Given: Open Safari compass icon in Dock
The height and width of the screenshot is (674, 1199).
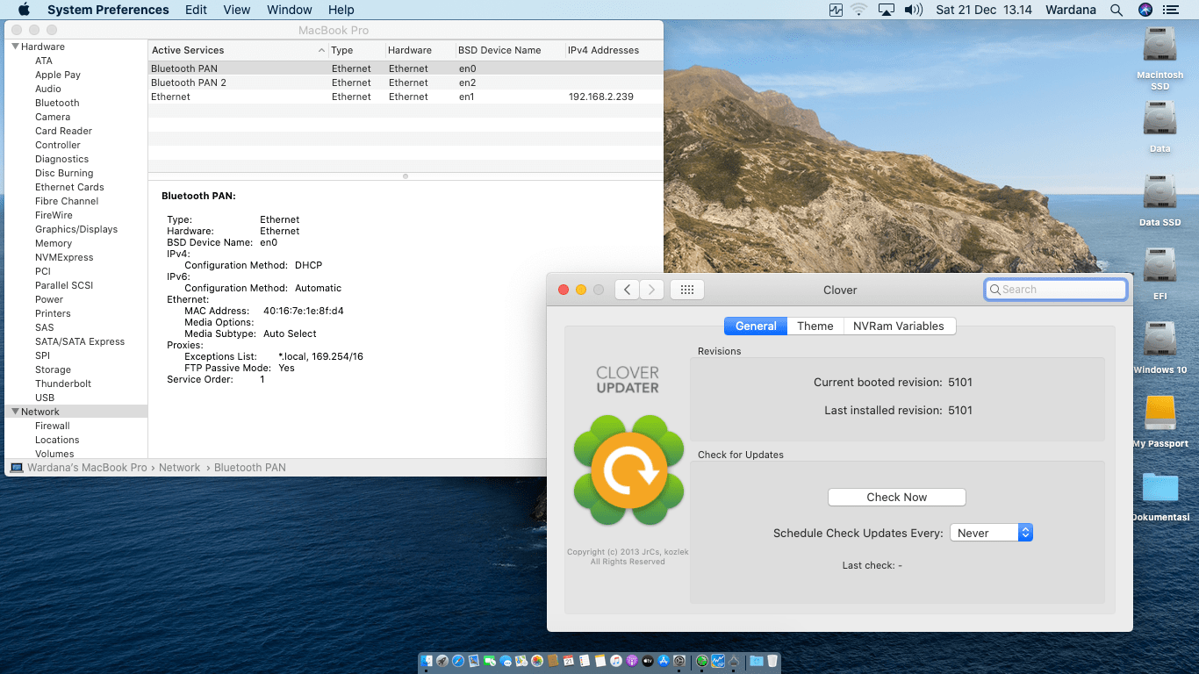Looking at the screenshot, I should 458,661.
